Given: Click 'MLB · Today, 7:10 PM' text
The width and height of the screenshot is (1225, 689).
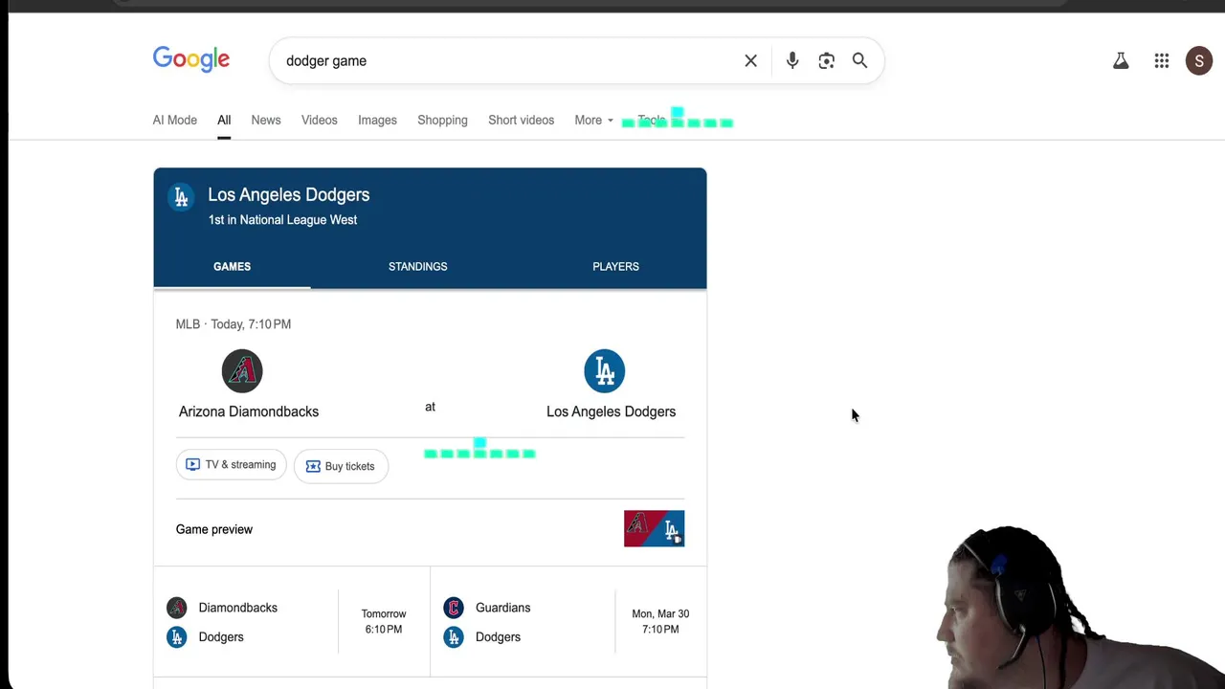Looking at the screenshot, I should pos(234,324).
